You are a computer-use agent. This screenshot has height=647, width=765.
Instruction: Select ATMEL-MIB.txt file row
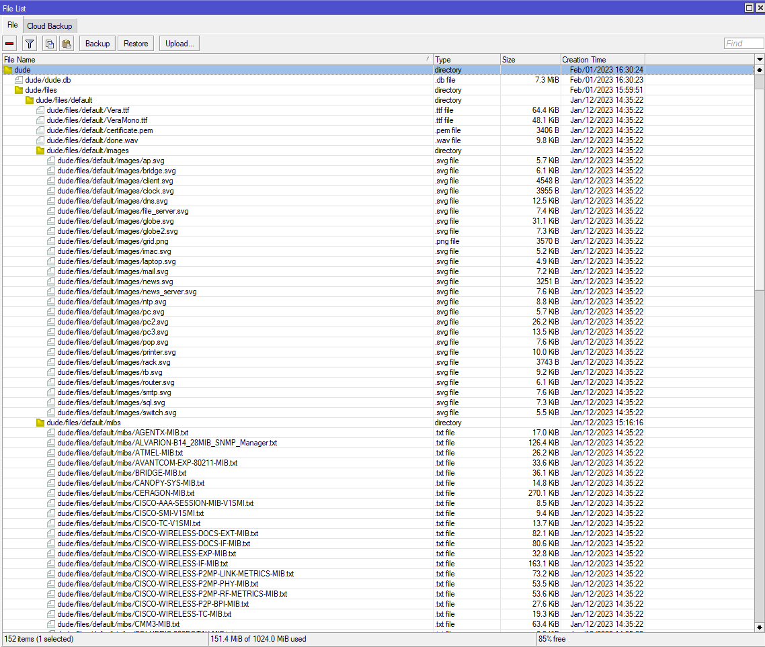tap(378, 453)
